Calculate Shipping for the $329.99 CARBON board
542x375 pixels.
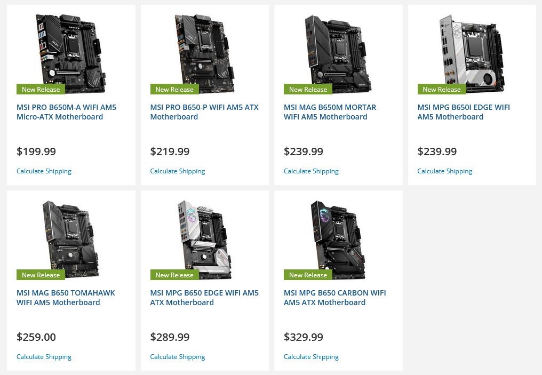(x=311, y=357)
